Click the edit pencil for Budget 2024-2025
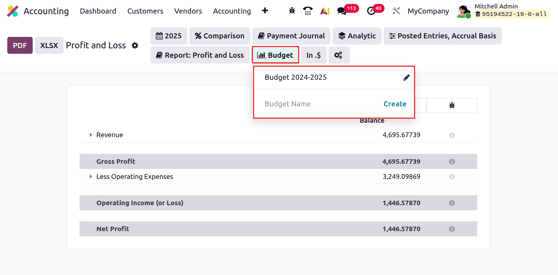This screenshot has width=558, height=275. coord(406,77)
